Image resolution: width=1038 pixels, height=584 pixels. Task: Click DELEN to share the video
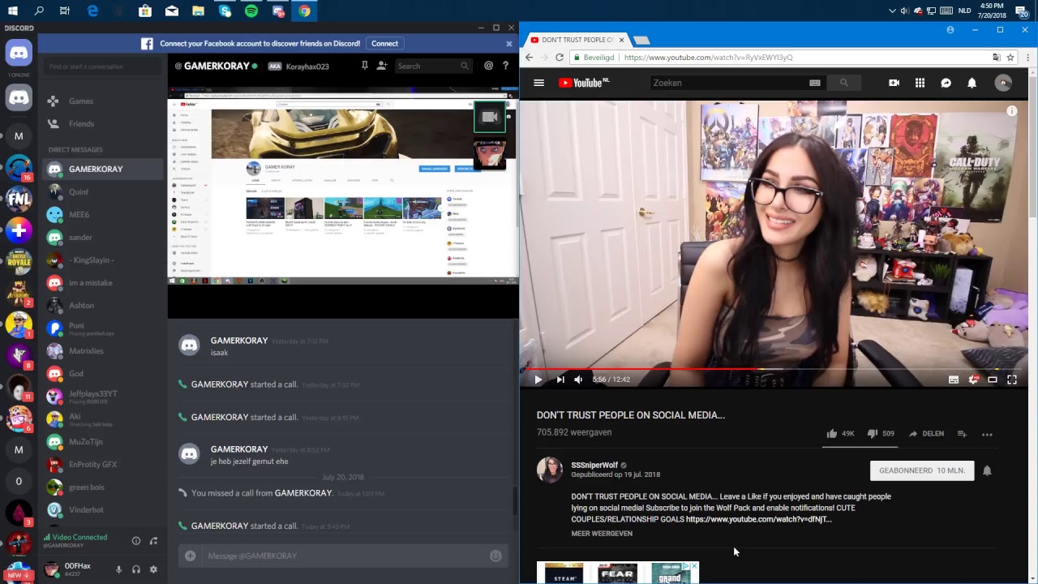tap(926, 434)
